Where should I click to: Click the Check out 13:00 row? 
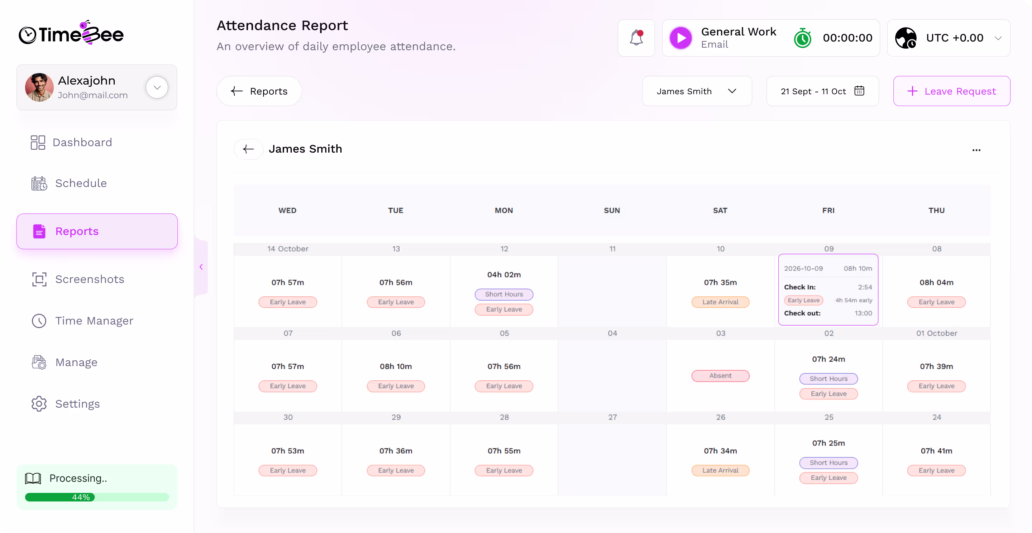[x=828, y=313]
